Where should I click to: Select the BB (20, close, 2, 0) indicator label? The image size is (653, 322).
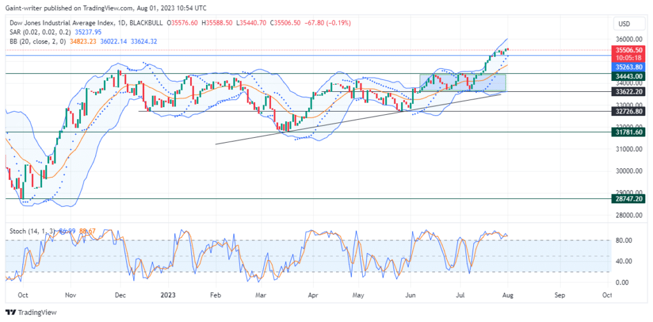[39, 41]
